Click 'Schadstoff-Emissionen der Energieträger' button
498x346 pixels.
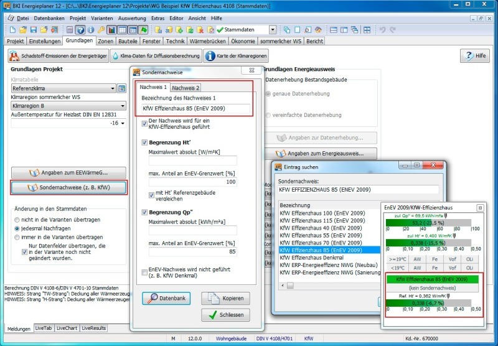pyautogui.click(x=58, y=56)
